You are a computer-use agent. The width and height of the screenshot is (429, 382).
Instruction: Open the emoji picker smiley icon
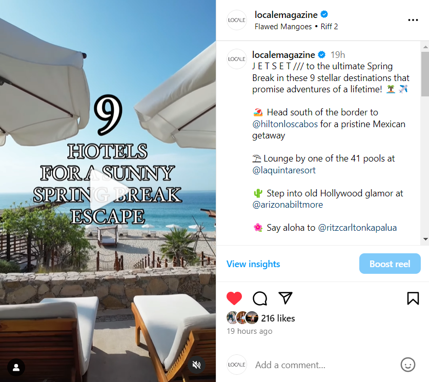tap(407, 365)
